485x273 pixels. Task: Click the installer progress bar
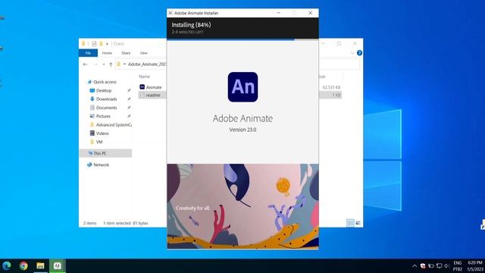(242, 39)
